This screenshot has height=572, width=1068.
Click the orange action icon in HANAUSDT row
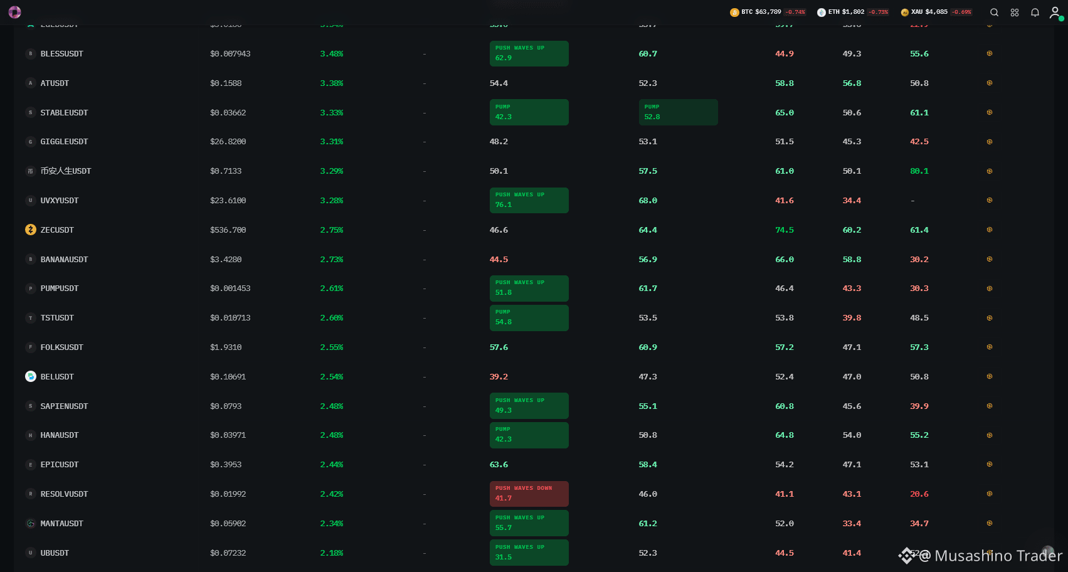click(x=990, y=435)
